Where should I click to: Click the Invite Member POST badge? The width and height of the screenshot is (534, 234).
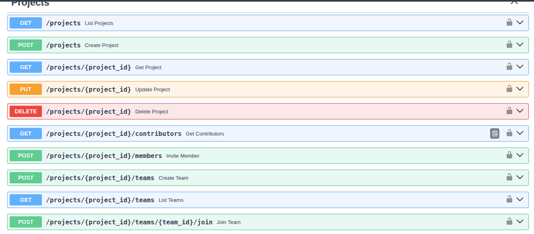pos(26,156)
